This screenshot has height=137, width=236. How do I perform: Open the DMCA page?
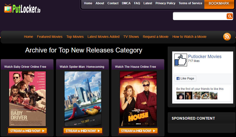126,3
